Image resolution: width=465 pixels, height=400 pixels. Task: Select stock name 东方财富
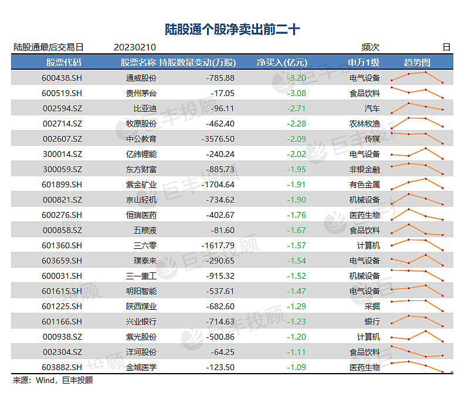(x=141, y=169)
